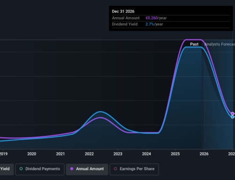Click the 2026 x-axis label
Screen dimensions: 235x180
(204, 154)
